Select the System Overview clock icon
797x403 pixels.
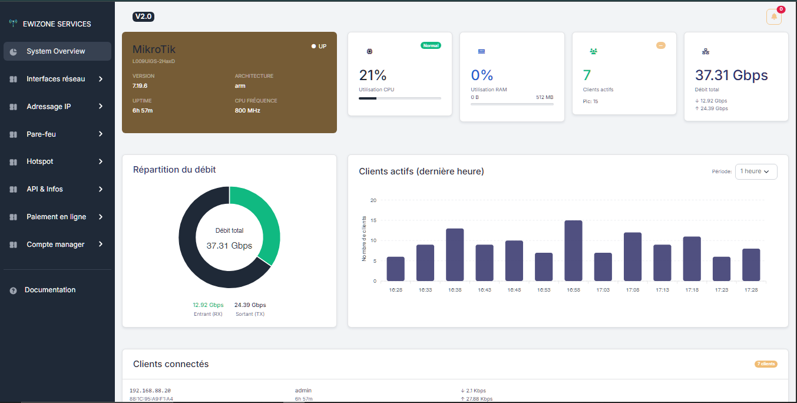pos(13,51)
